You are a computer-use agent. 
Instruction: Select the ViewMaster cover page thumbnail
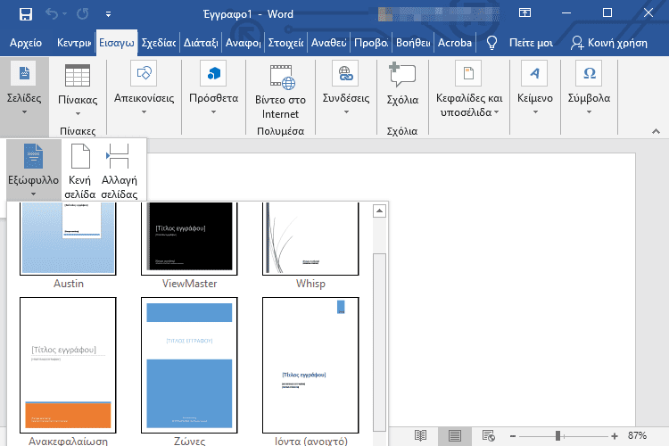189,238
